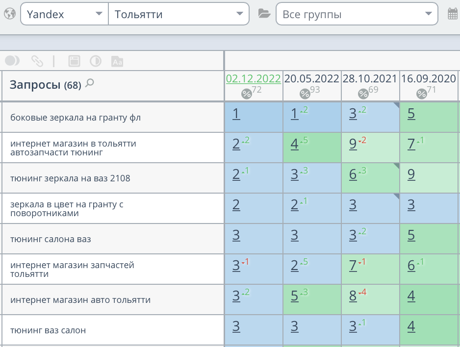Click the percent icon under 02.12.2022
The height and width of the screenshot is (347, 460).
coord(246,94)
